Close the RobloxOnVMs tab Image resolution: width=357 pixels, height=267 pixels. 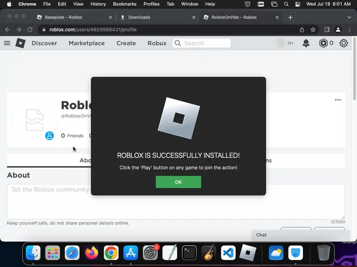click(277, 17)
